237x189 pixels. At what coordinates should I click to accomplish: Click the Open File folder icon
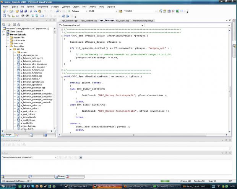pyautogui.click(x=17, y=11)
